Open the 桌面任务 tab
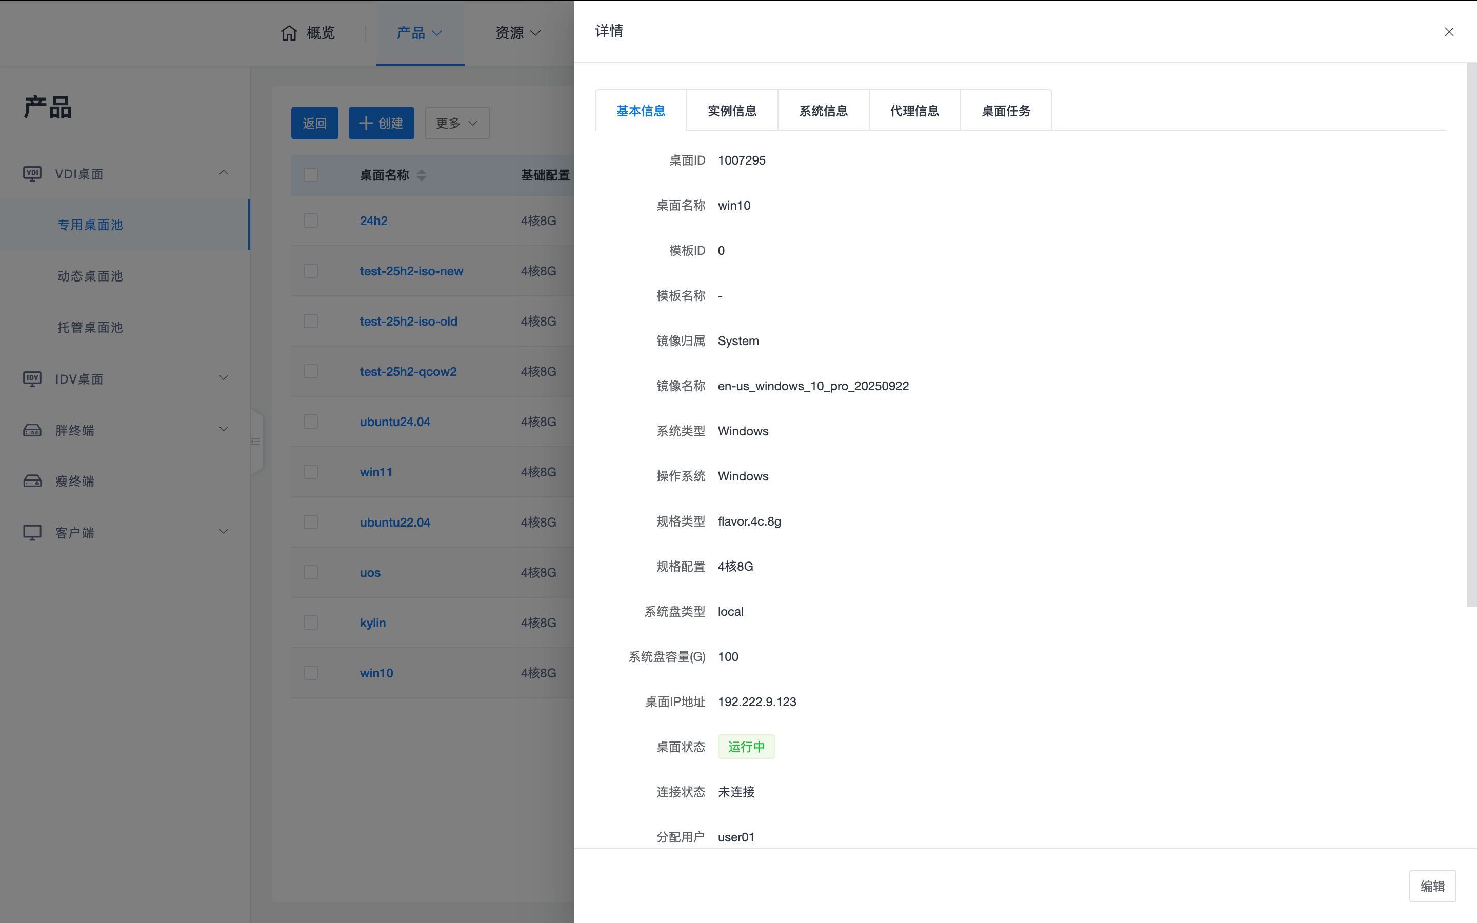1477x923 pixels. click(x=1005, y=111)
